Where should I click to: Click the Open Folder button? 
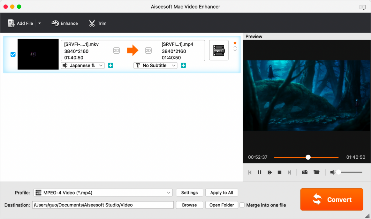(222, 205)
